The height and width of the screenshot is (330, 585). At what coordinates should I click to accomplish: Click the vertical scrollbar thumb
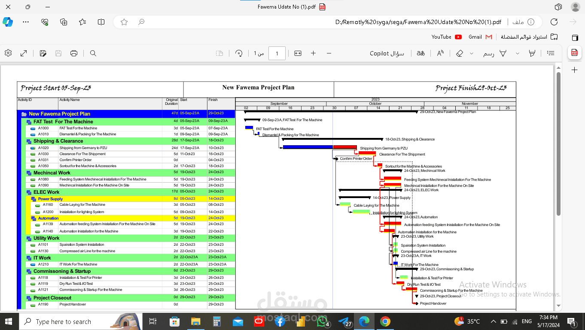tap(559, 144)
